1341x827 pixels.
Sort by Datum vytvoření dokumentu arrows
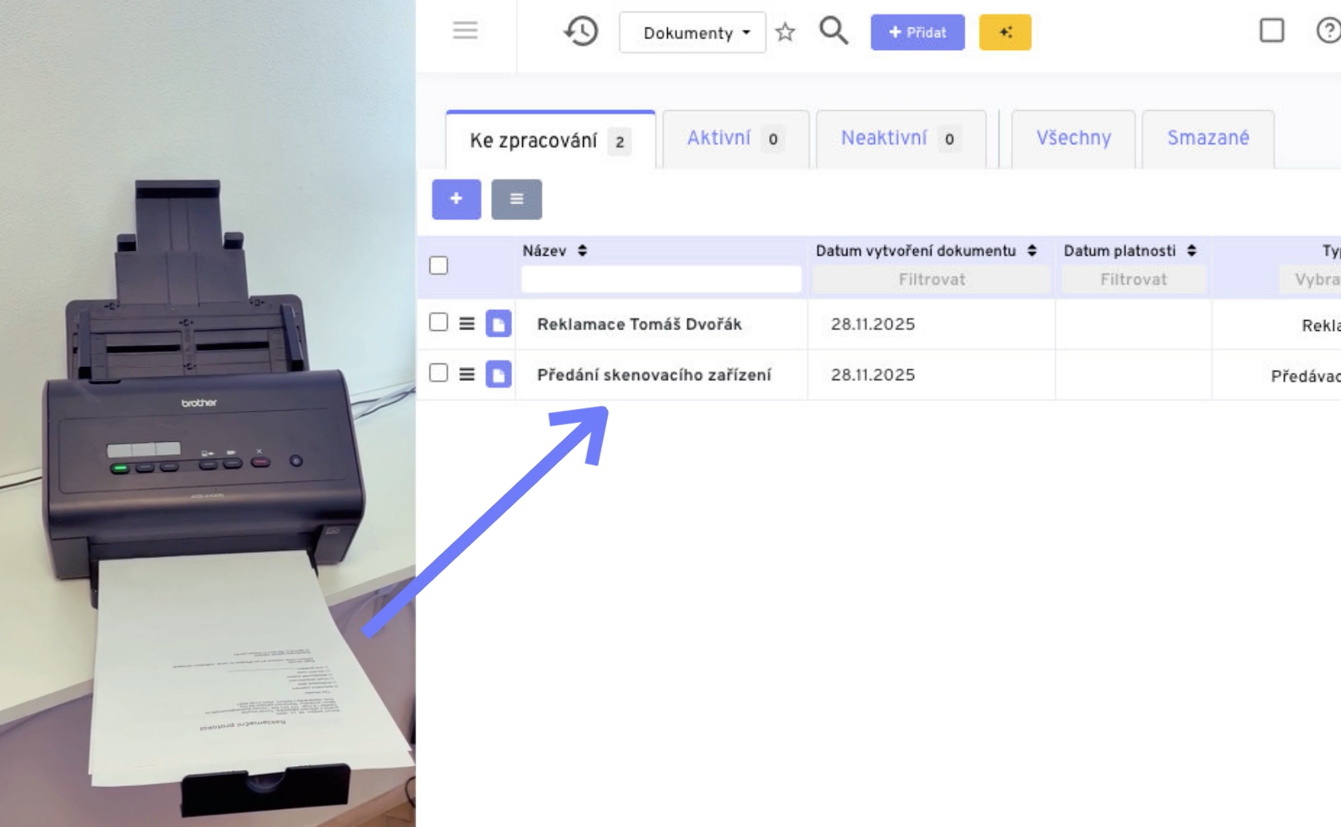pyautogui.click(x=1032, y=251)
